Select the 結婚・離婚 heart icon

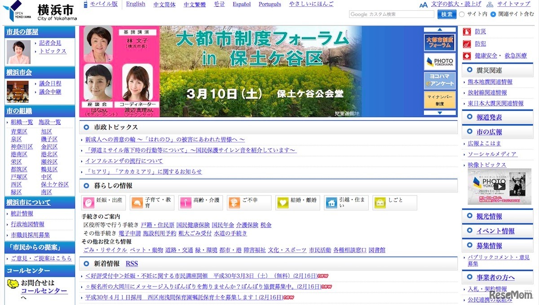(x=283, y=203)
